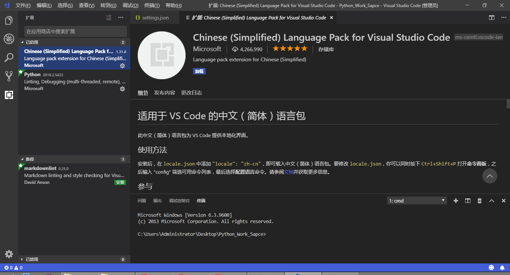Kill the terminal with trash icon
Viewport: 510px width, 275px height.
point(479,201)
